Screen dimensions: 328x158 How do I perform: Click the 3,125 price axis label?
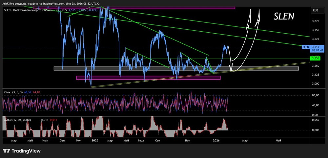[315, 75]
